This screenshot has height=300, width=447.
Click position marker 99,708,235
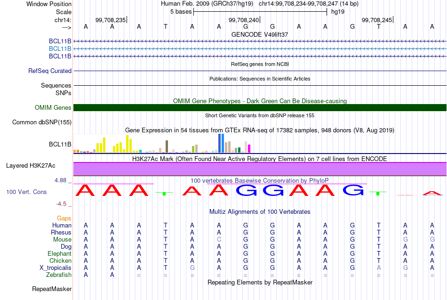111,20
